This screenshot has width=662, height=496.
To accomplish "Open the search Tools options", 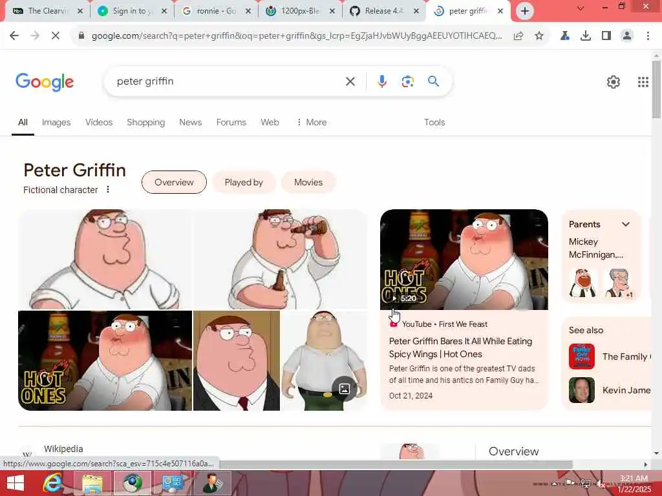I will click(434, 122).
